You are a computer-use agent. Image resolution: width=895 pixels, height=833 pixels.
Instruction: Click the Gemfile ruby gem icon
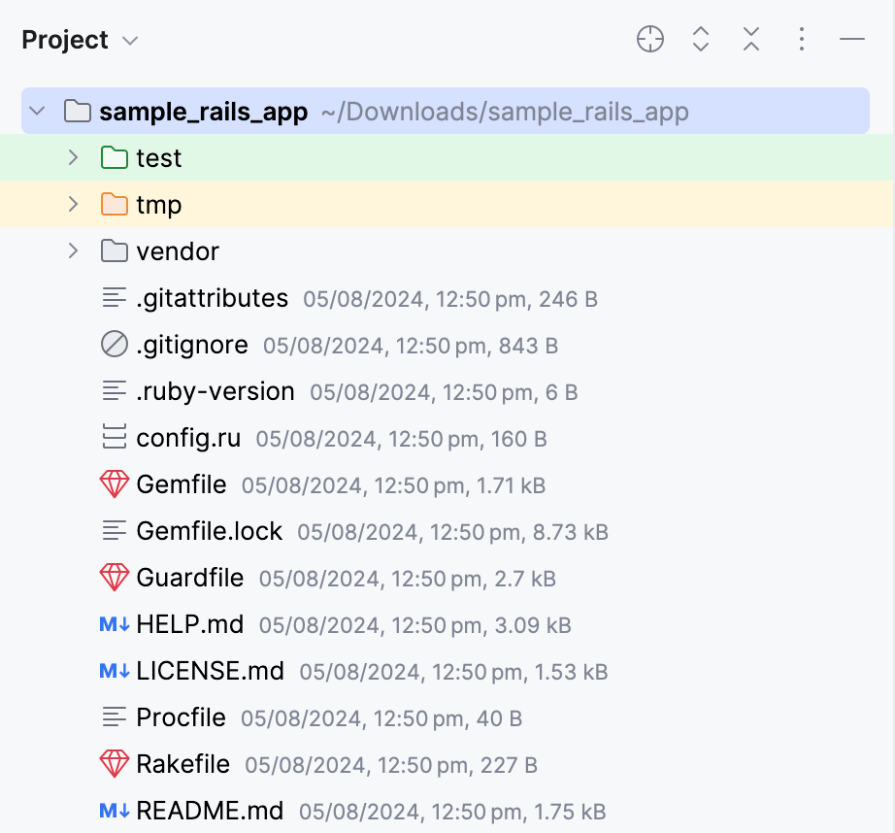coord(115,484)
